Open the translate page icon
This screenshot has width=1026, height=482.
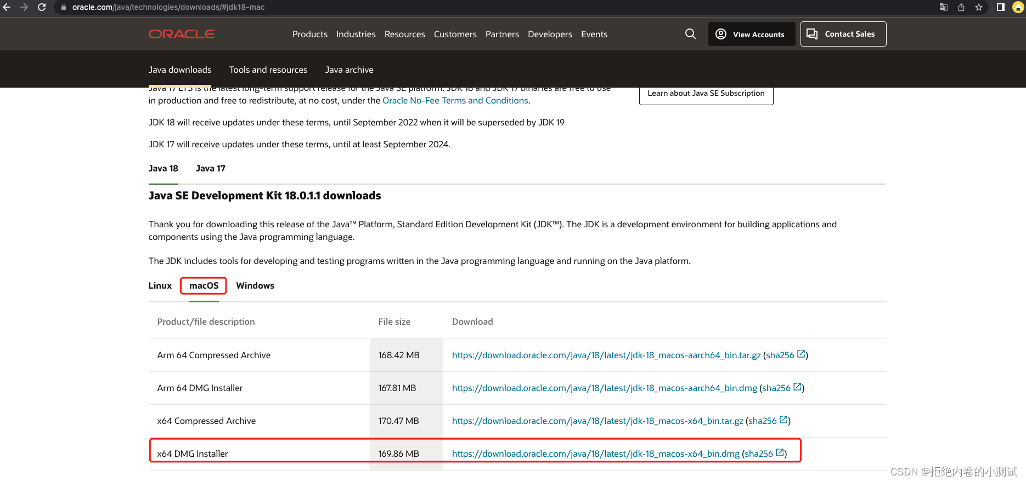click(944, 7)
